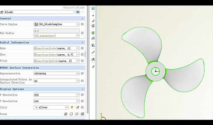Click the import geometry tool icon
The image size is (213, 125).
pos(93,59)
